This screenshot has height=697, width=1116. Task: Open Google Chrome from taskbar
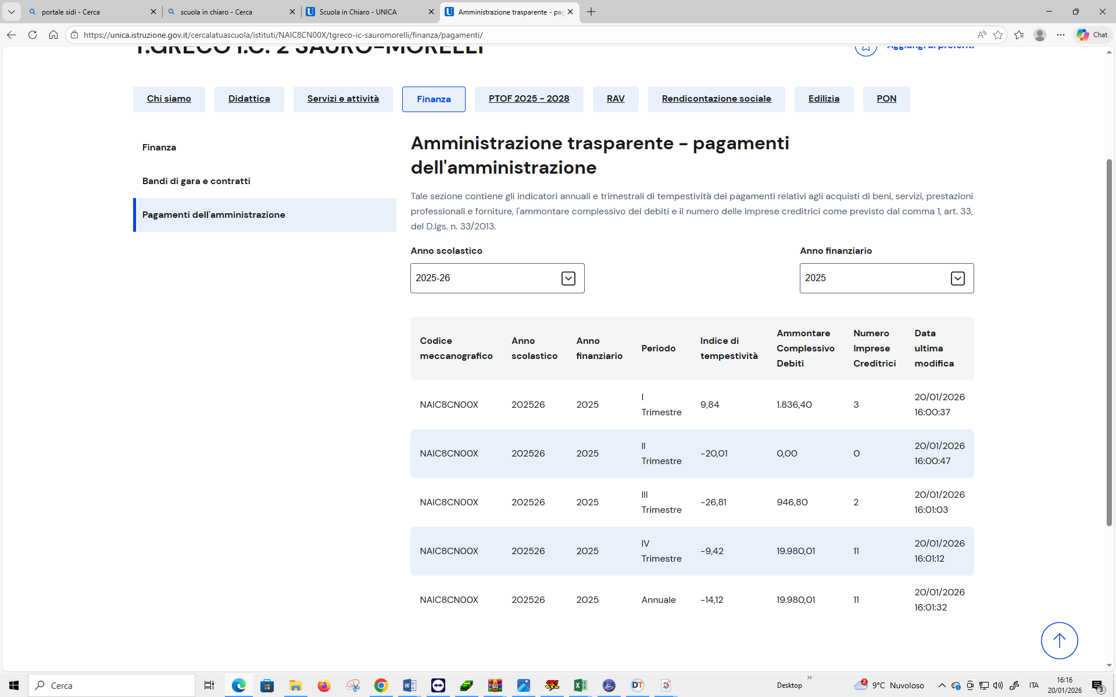coord(381,685)
